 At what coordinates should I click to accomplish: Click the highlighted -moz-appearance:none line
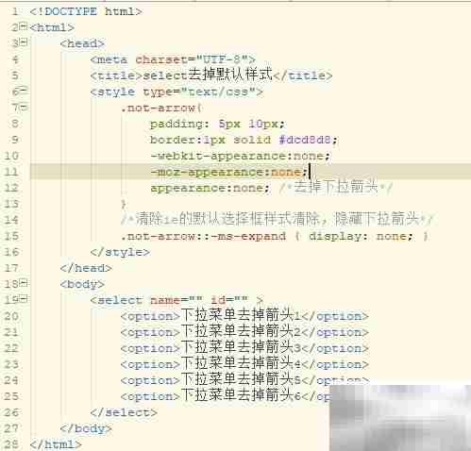[229, 172]
